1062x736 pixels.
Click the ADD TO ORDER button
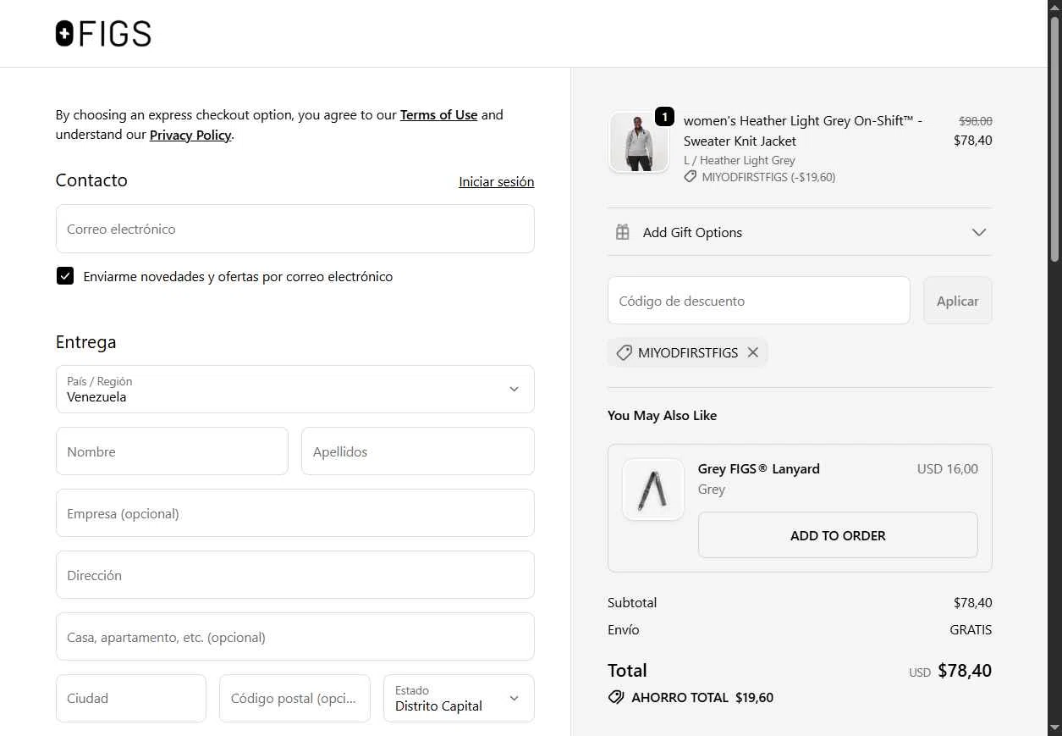[838, 535]
